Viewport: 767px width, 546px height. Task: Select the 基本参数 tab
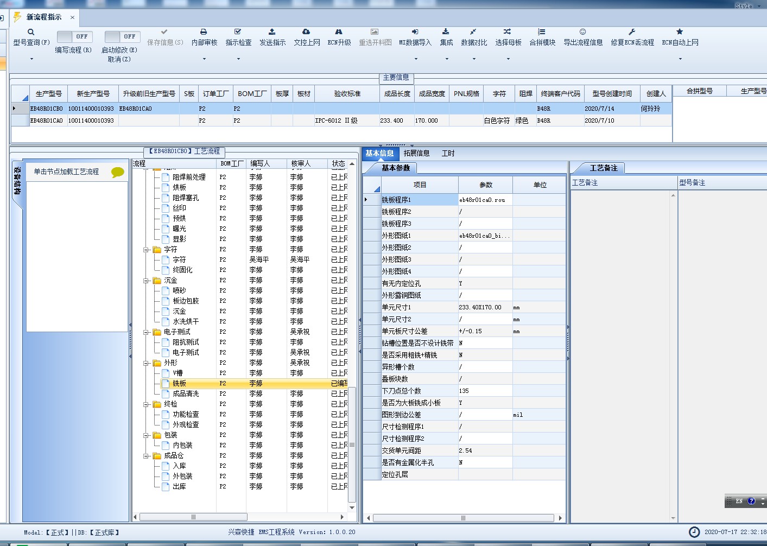(395, 168)
